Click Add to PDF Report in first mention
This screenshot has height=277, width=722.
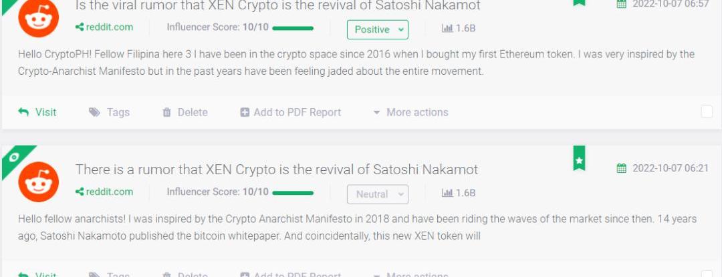(x=291, y=112)
